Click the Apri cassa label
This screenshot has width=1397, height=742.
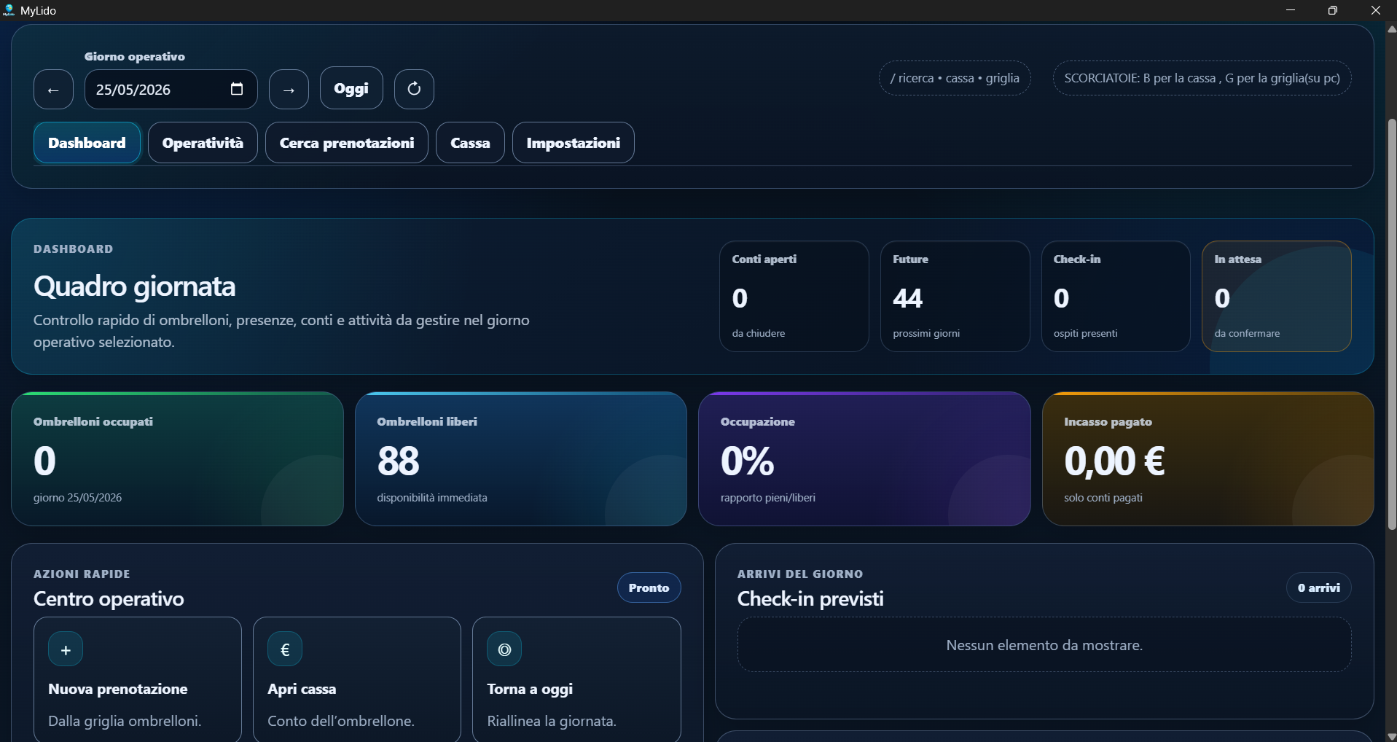tap(302, 690)
